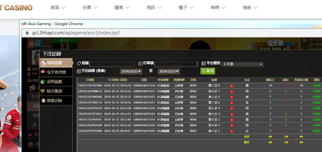
Task: Play replay for last row order 241025202953860
Action: [x=232, y=131]
